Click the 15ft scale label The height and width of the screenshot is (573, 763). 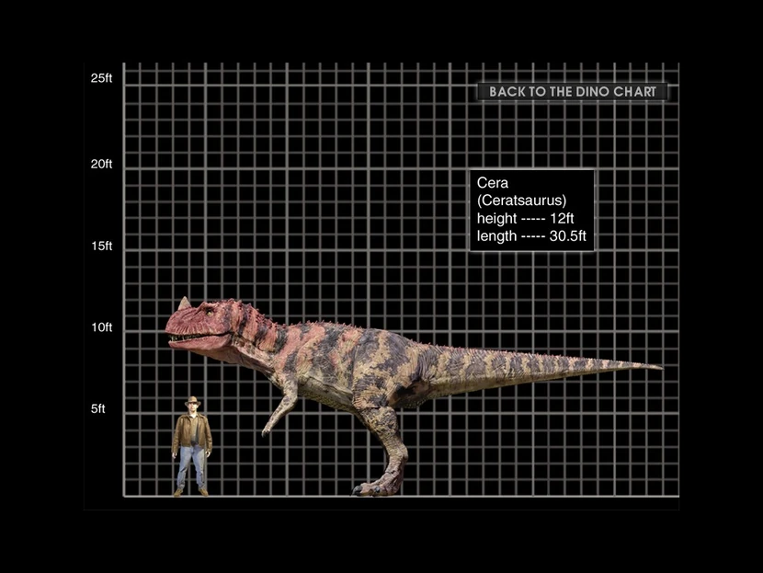pos(101,246)
